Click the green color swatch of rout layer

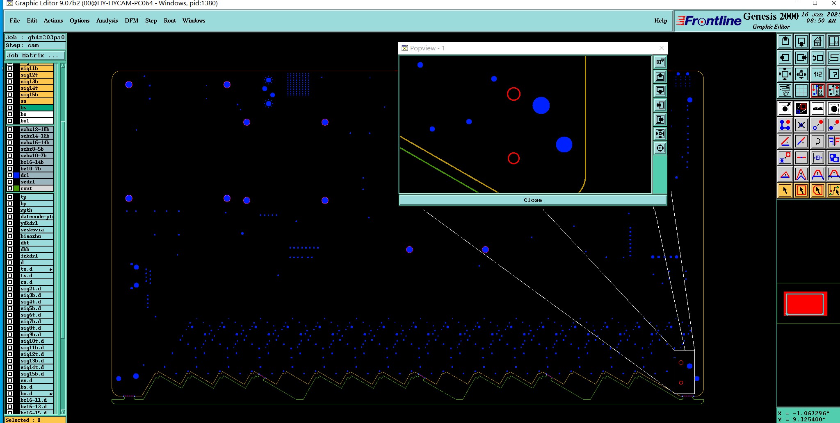[x=16, y=188]
